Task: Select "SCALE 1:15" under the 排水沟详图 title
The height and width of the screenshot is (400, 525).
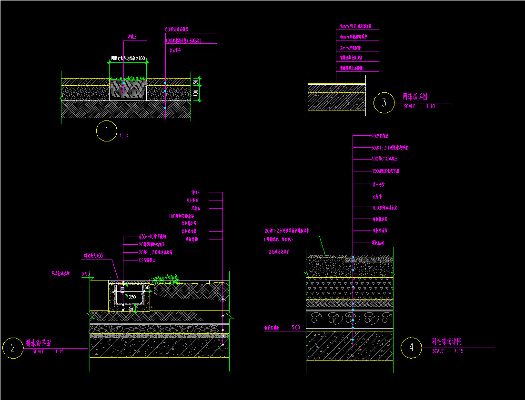Action: pos(48,351)
